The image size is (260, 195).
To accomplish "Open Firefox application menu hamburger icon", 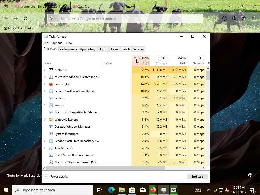I will point(254,18).
